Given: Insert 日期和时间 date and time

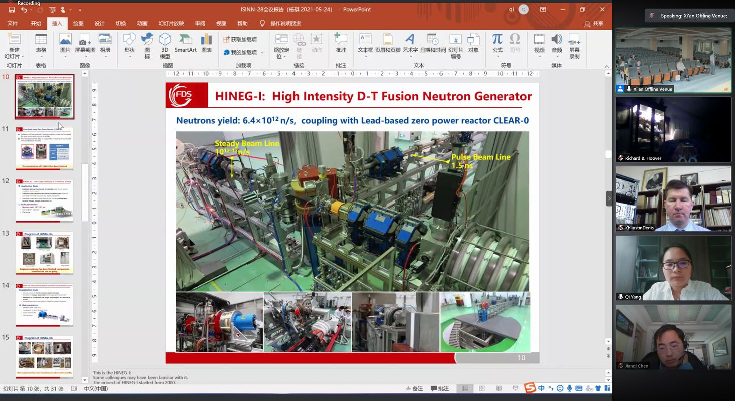Looking at the screenshot, I should coord(432,43).
